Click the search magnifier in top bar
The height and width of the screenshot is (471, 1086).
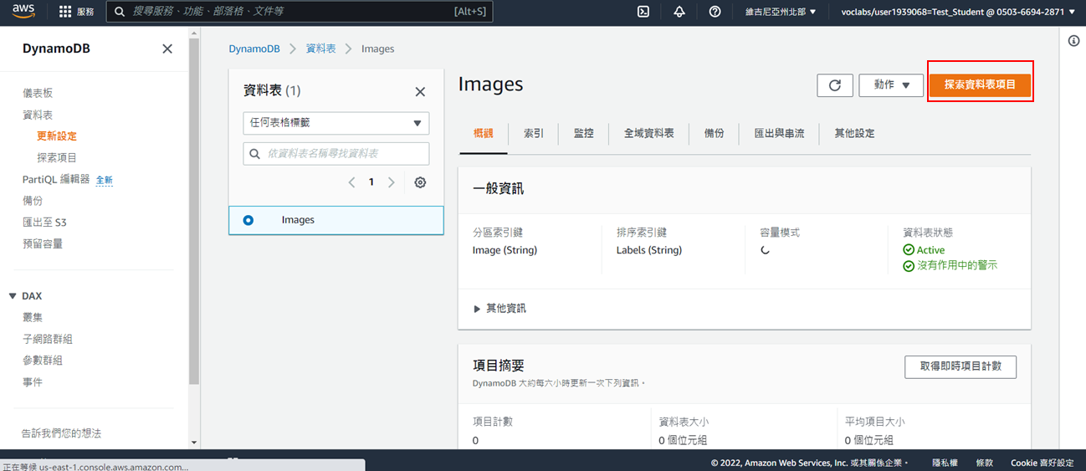(120, 12)
